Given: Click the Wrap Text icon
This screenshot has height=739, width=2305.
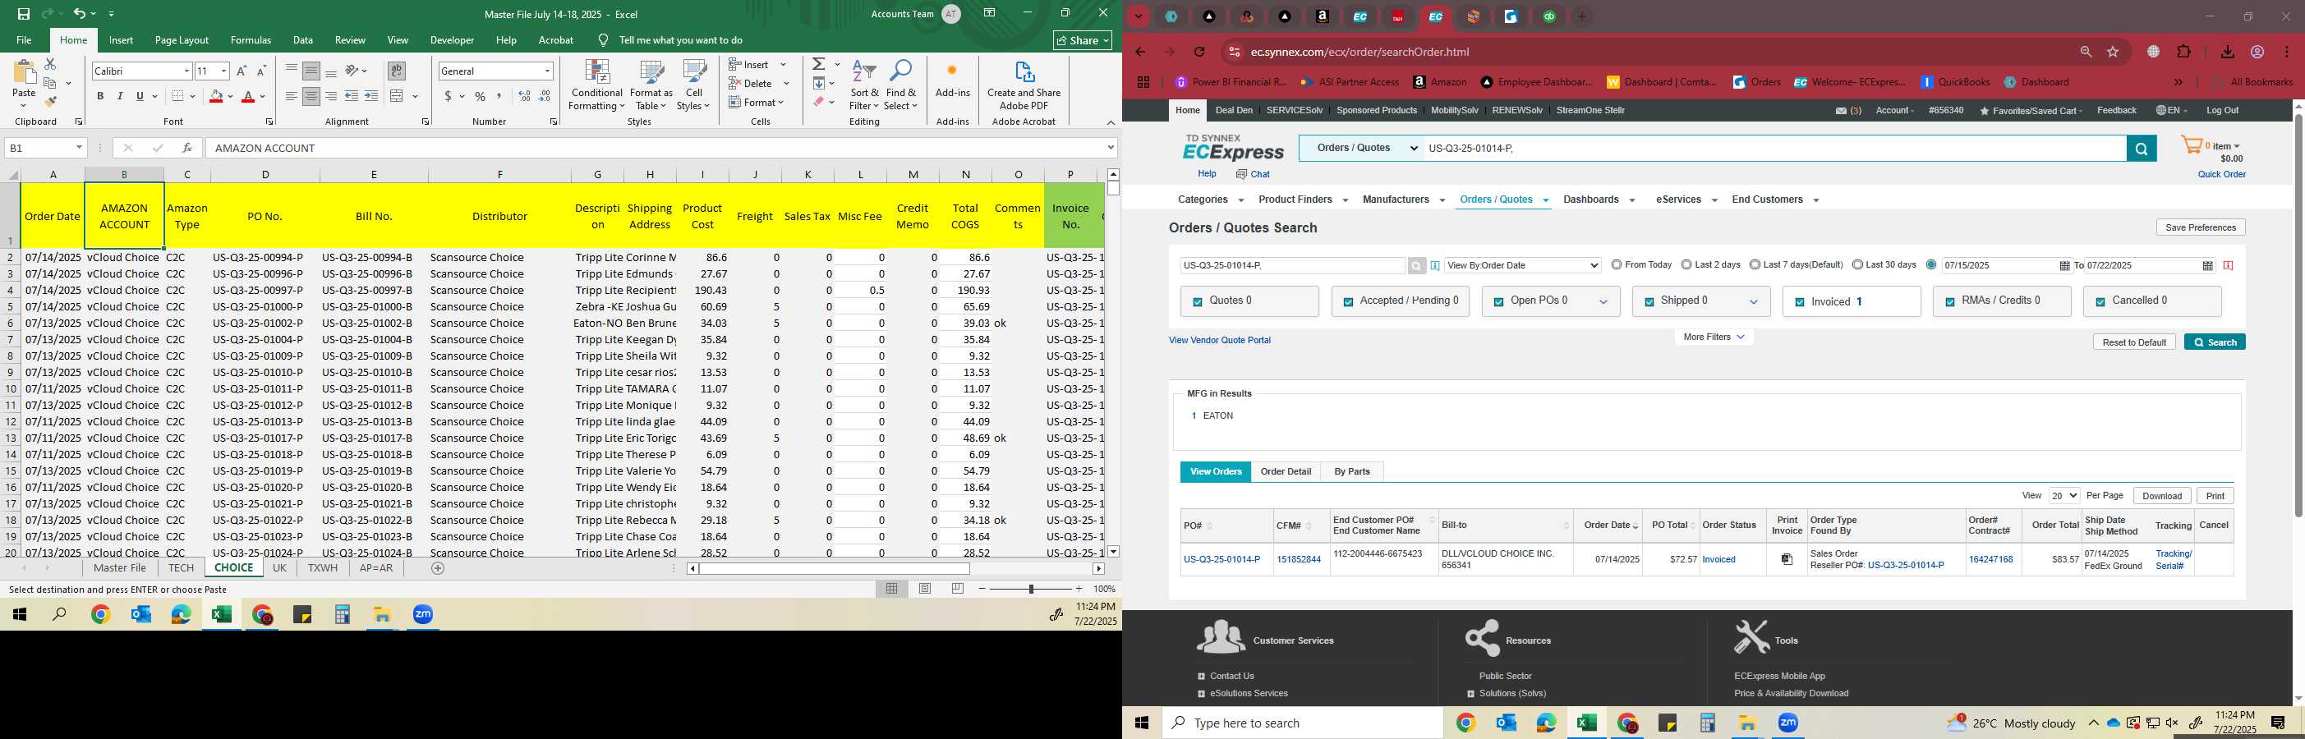Looking at the screenshot, I should point(397,71).
